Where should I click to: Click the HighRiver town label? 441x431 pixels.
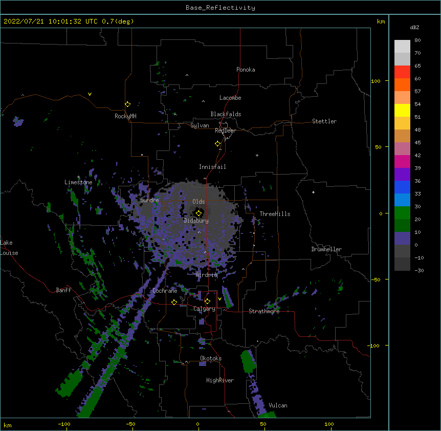(220, 380)
